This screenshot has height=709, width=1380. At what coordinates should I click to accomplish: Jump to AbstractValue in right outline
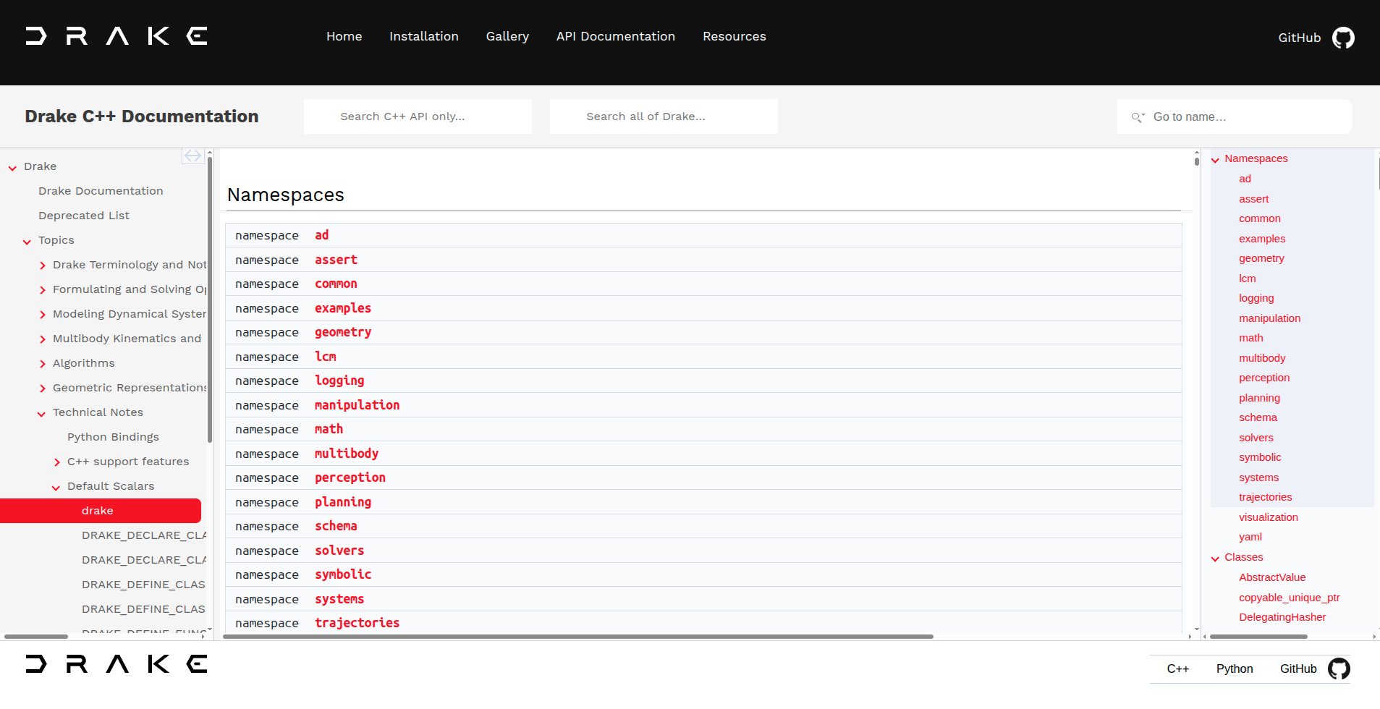pos(1272,577)
